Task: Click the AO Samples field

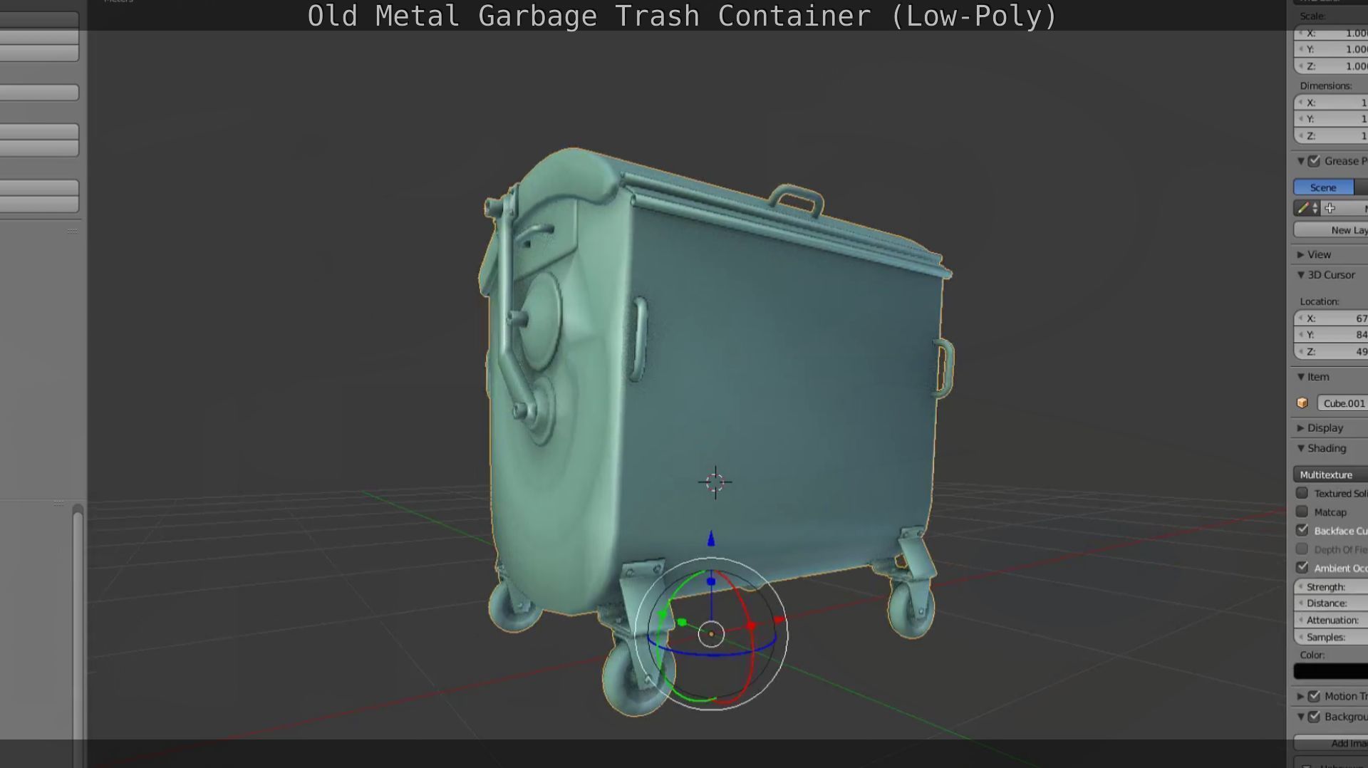Action: click(x=1330, y=637)
